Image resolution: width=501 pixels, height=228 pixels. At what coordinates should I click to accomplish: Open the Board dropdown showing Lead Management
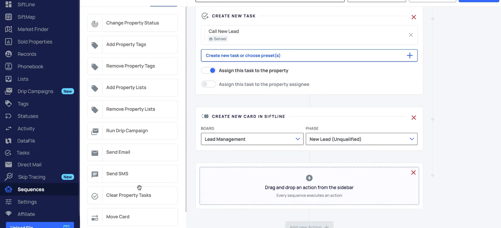252,139
